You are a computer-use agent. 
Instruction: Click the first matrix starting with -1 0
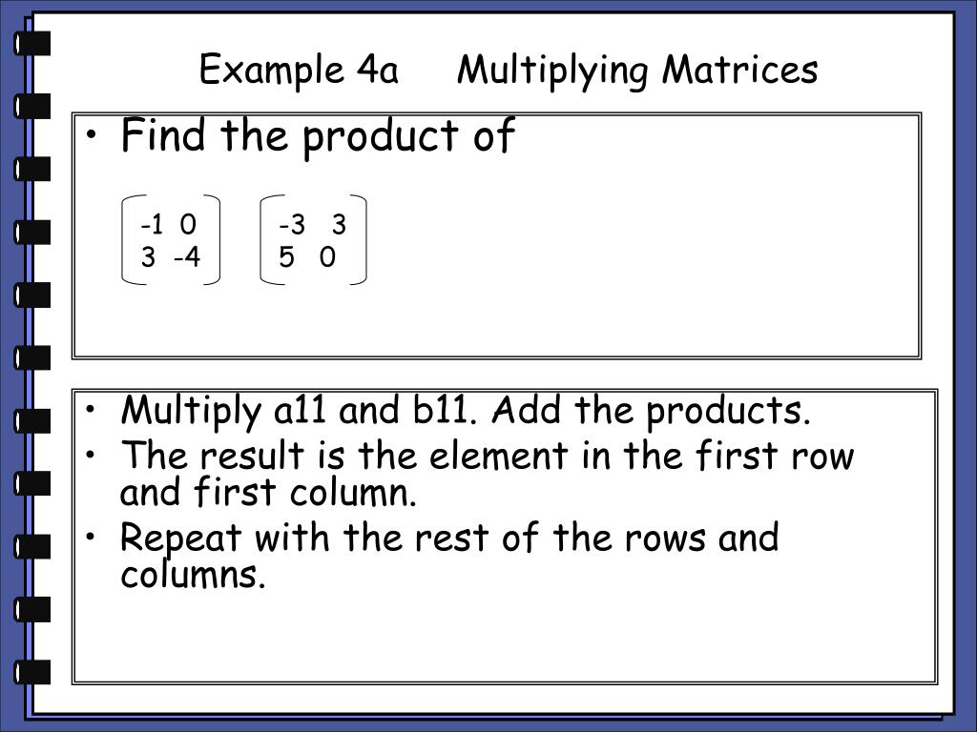click(x=171, y=240)
